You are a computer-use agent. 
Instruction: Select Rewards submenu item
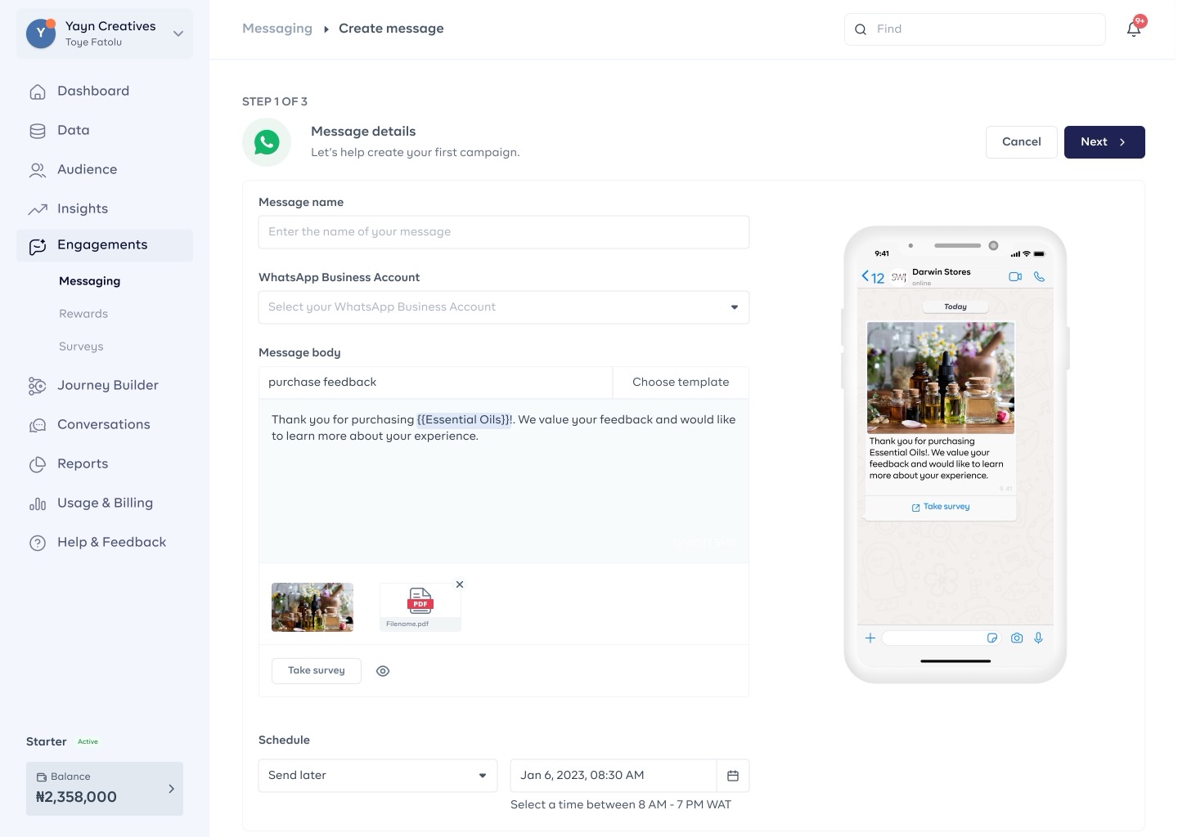click(83, 314)
